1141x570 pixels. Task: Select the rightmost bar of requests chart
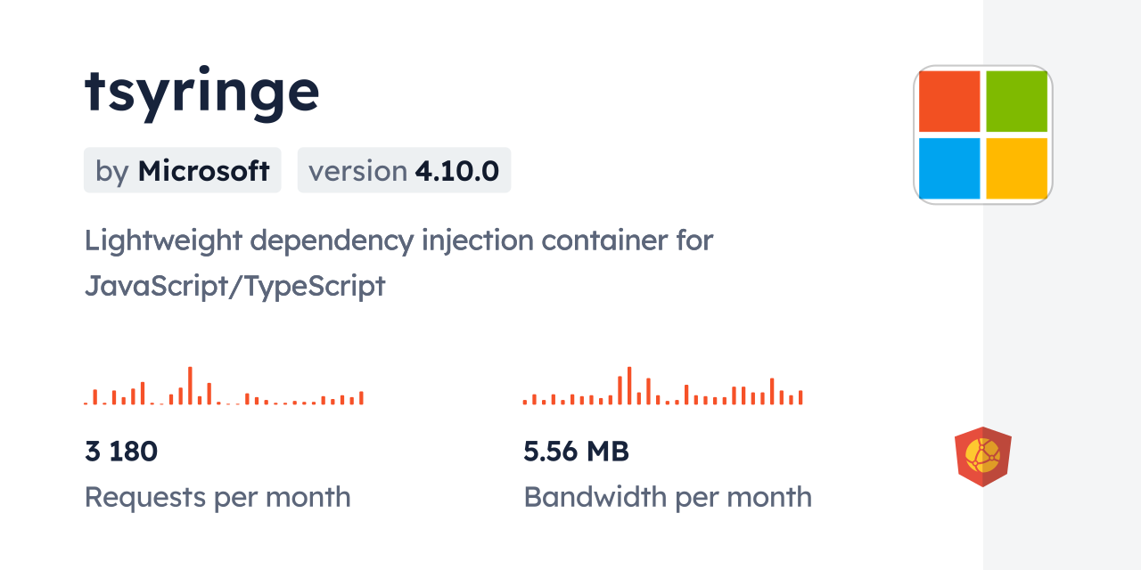[361, 398]
